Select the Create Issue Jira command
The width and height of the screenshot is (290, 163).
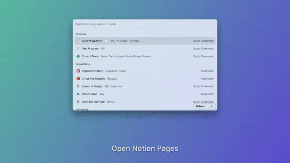pyautogui.click(x=145, y=94)
